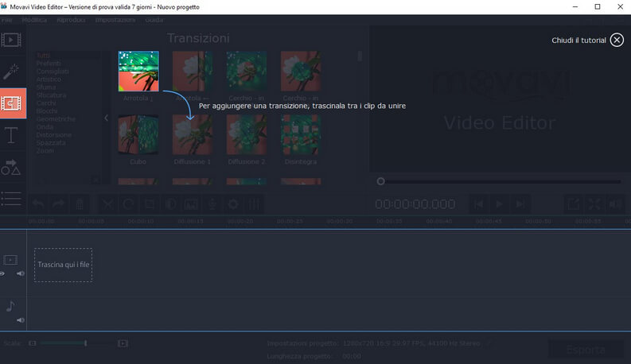Open the callouts and shapes tab
The width and height of the screenshot is (631, 364).
coord(11,167)
